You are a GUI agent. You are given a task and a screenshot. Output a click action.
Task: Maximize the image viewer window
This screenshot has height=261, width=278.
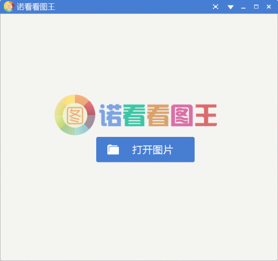pyautogui.click(x=256, y=7)
